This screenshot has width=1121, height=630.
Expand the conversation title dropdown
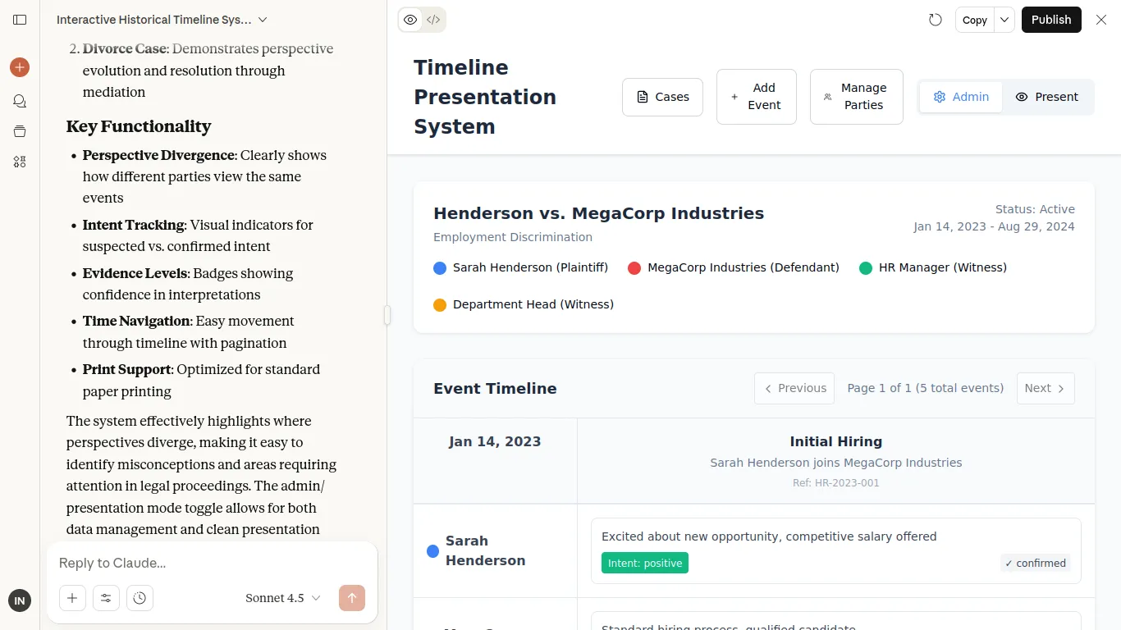coord(263,20)
